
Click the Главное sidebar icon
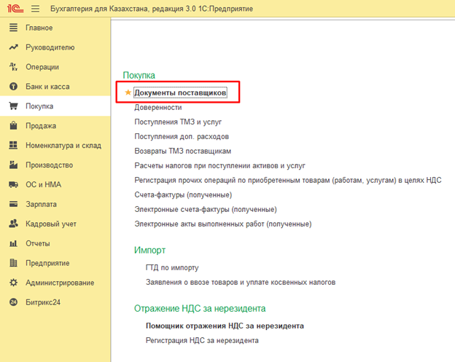tap(12, 28)
